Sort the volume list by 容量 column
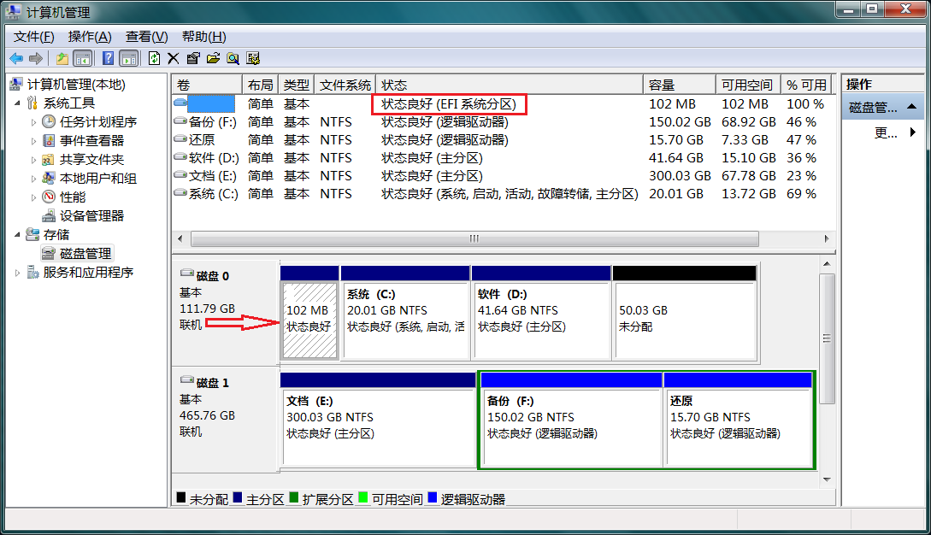 678,85
